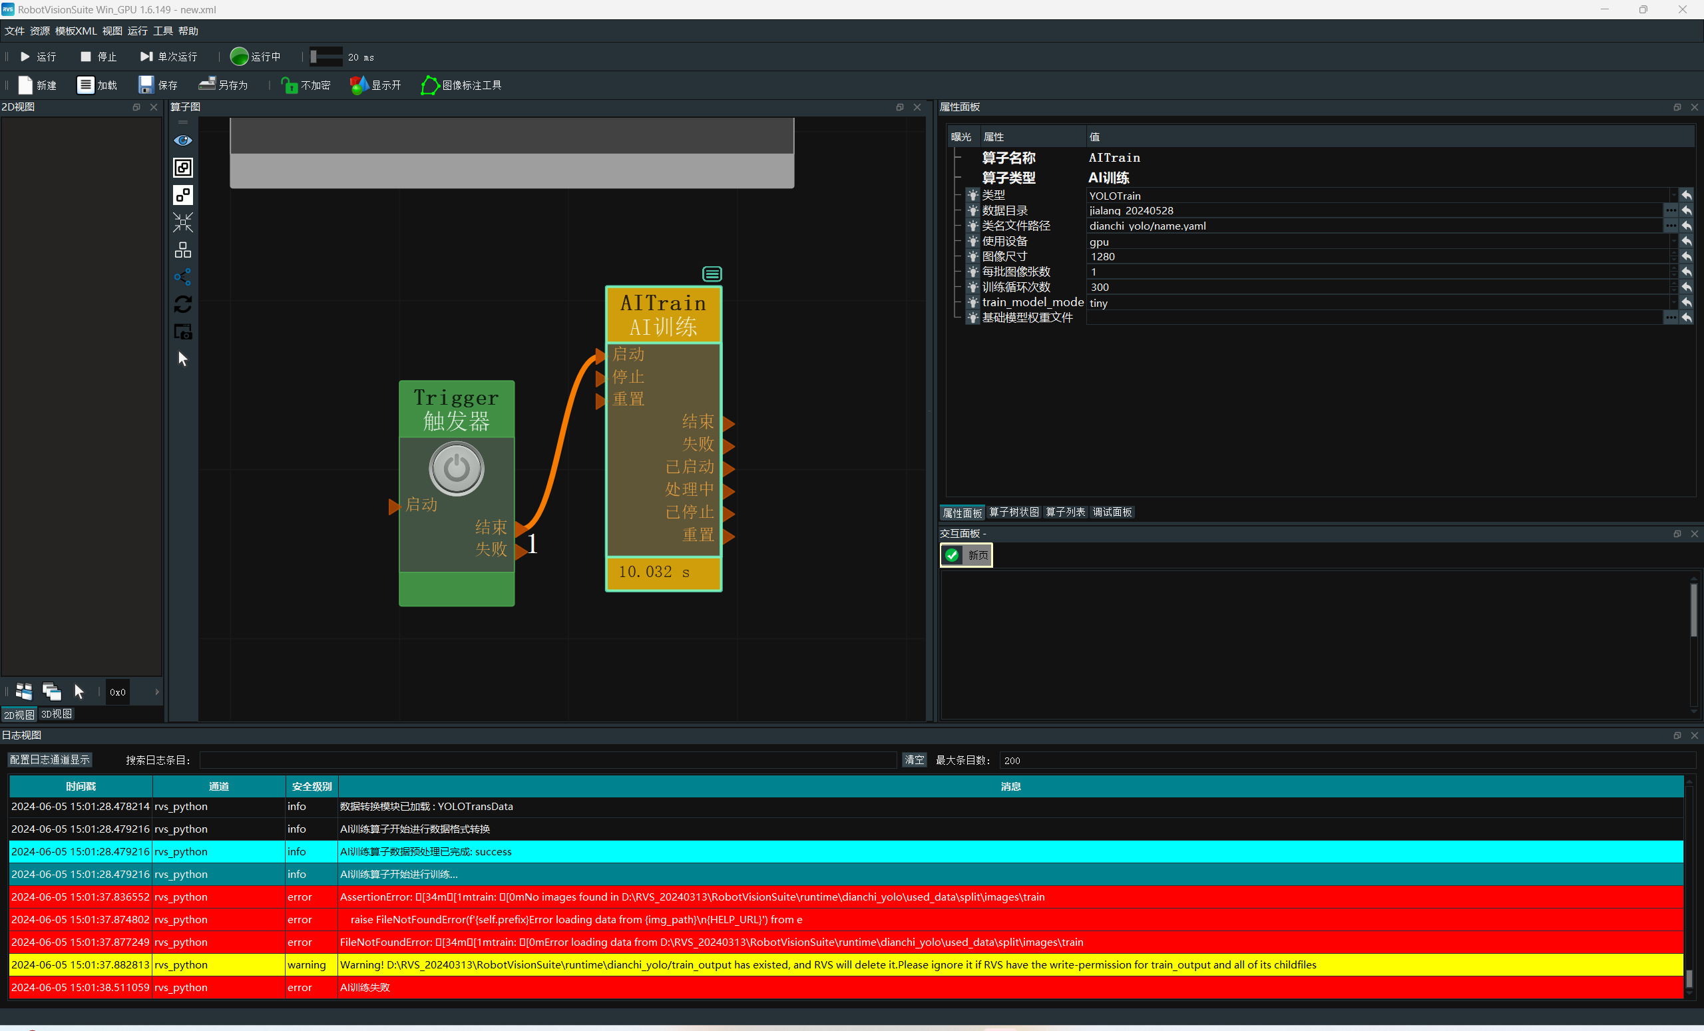Open the 视图 menu
Viewport: 1704px width, 1031px height.
pos(112,31)
